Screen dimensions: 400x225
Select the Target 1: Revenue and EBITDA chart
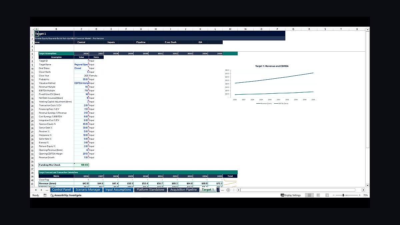[271, 85]
